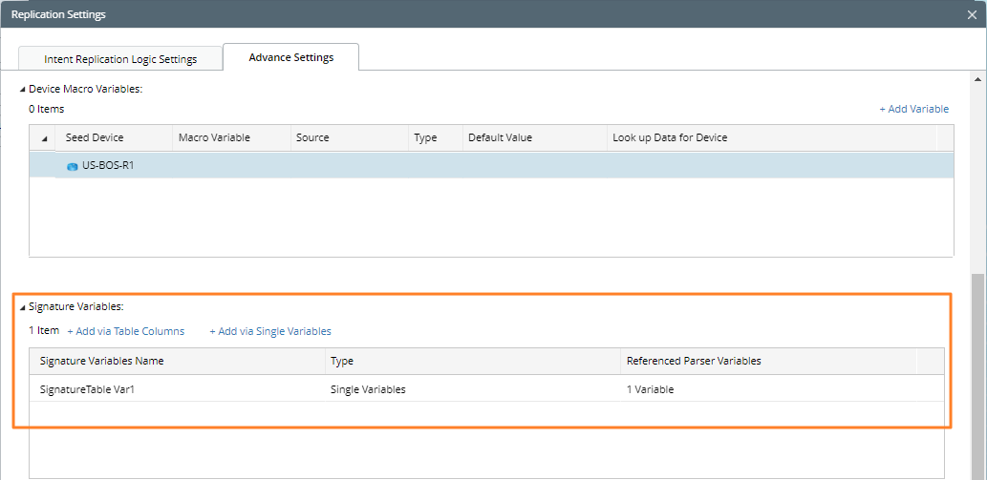The width and height of the screenshot is (987, 480).
Task: Click the Signature Variables Name column header
Action: click(102, 361)
